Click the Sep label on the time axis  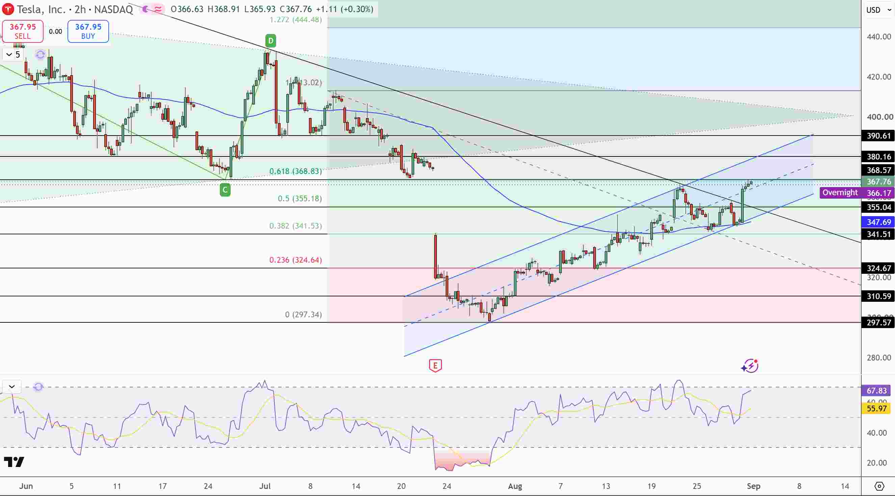point(754,486)
